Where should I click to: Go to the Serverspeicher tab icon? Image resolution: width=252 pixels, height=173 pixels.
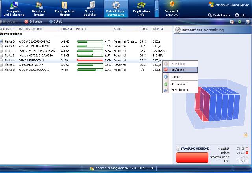(x=90, y=5)
